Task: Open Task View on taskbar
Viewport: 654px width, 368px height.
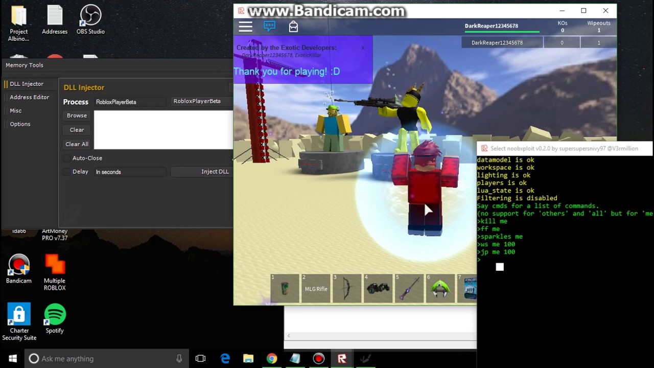Action: coord(200,358)
